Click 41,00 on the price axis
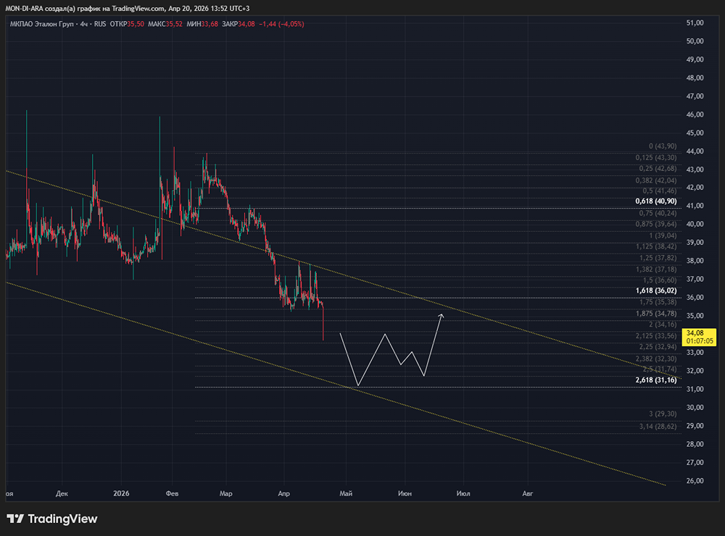 point(695,206)
